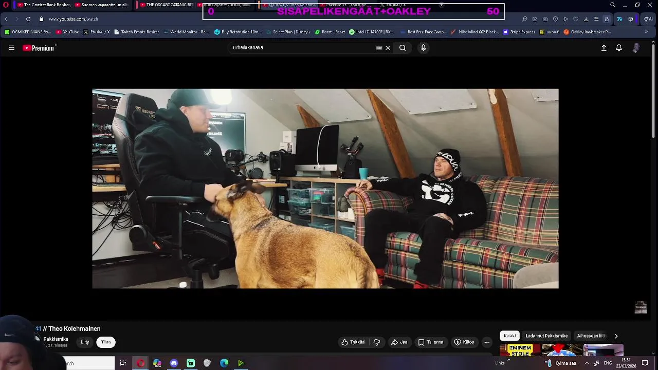658x370 pixels.
Task: Open the Select Plan Disney+ bookmark
Action: coord(288,32)
